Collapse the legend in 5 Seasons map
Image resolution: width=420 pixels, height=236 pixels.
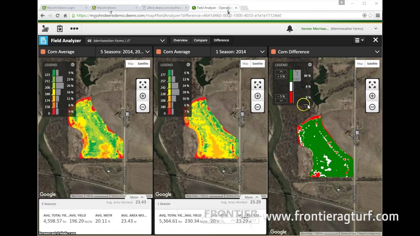(73, 65)
